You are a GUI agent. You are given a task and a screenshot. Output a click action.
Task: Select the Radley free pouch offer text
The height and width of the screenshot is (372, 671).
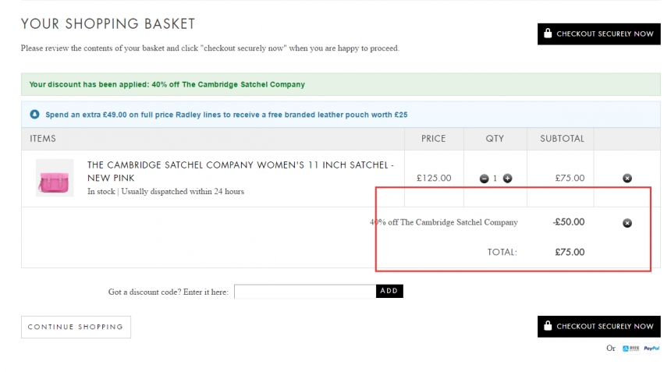[226, 115]
